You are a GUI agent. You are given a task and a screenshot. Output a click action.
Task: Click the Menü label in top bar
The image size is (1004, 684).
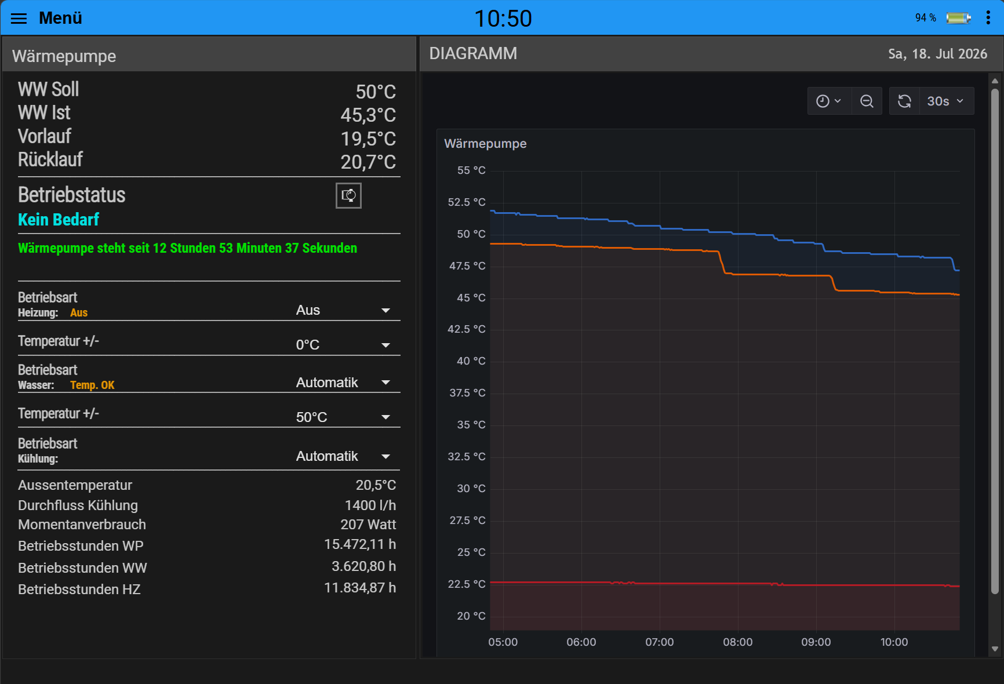click(60, 19)
